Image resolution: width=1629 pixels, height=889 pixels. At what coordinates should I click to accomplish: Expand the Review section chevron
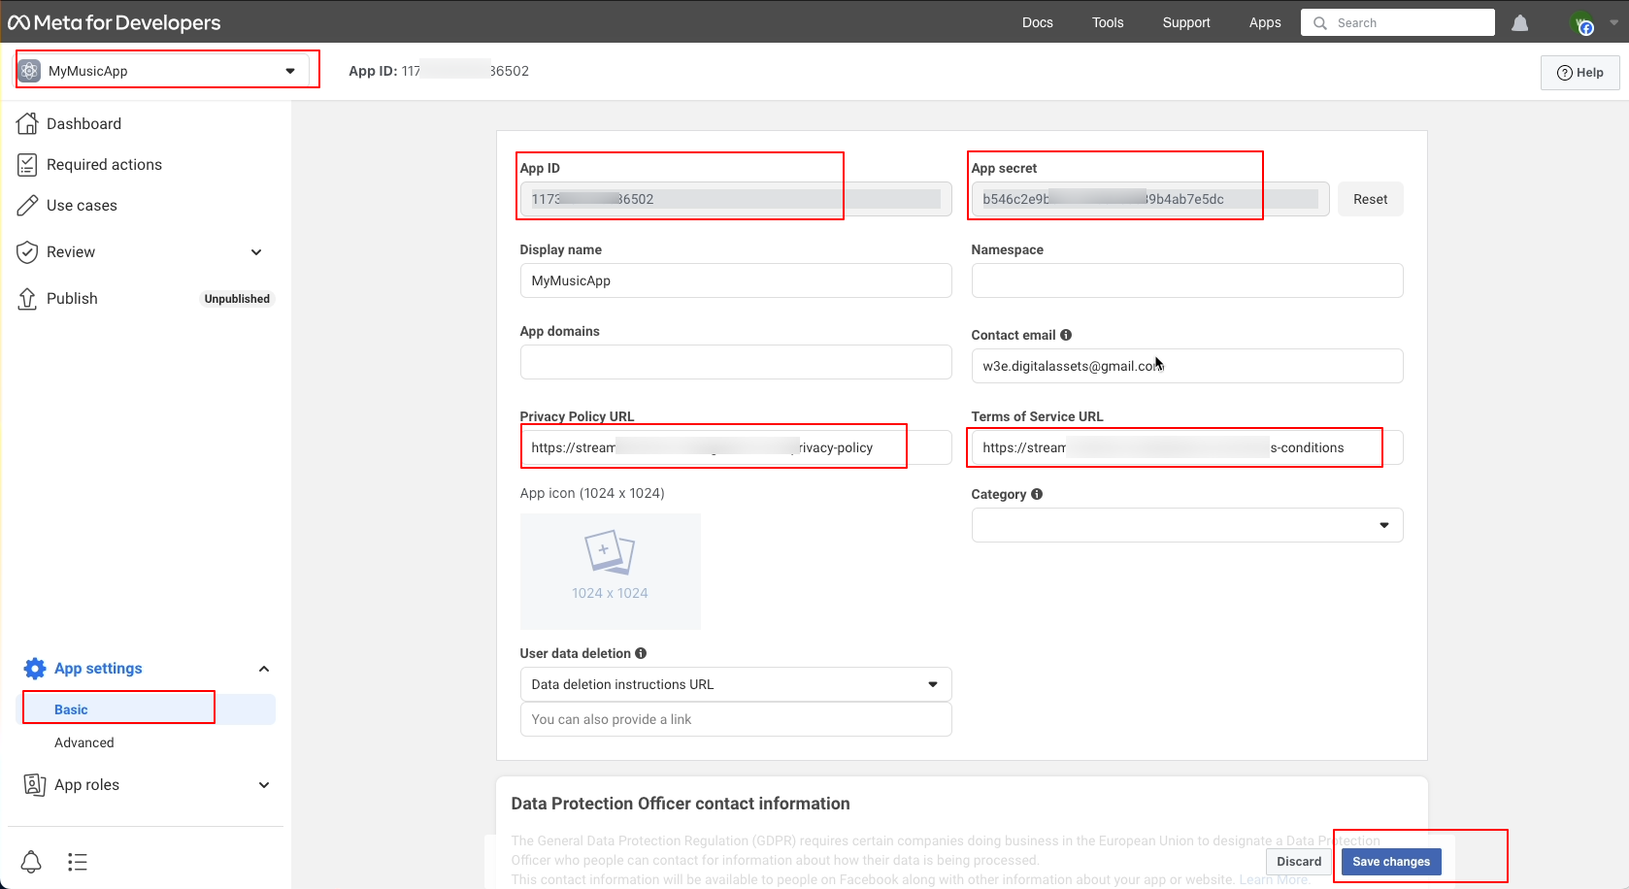(256, 252)
